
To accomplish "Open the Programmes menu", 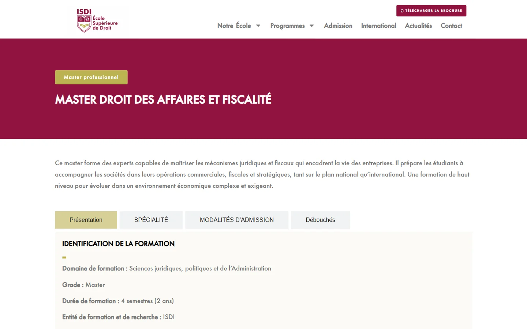I will tap(288, 26).
